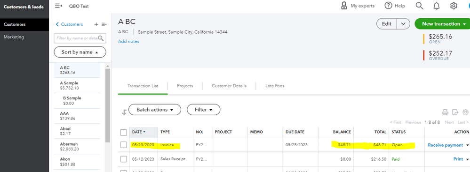The height and width of the screenshot is (172, 470).
Task: Open Customers in the left sidebar
Action: click(x=24, y=24)
